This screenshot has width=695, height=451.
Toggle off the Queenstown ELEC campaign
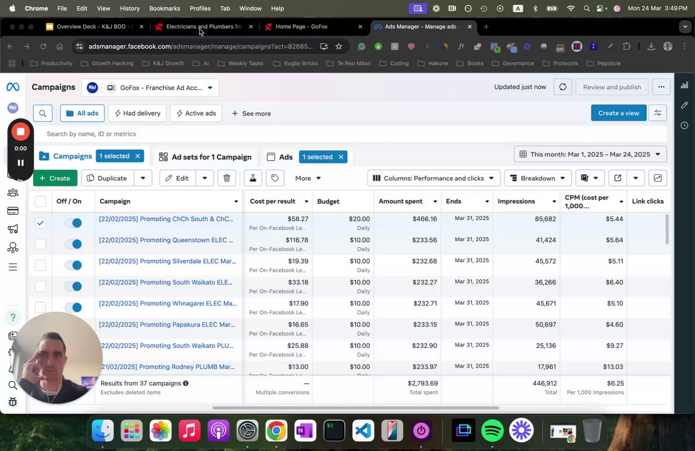73,244
